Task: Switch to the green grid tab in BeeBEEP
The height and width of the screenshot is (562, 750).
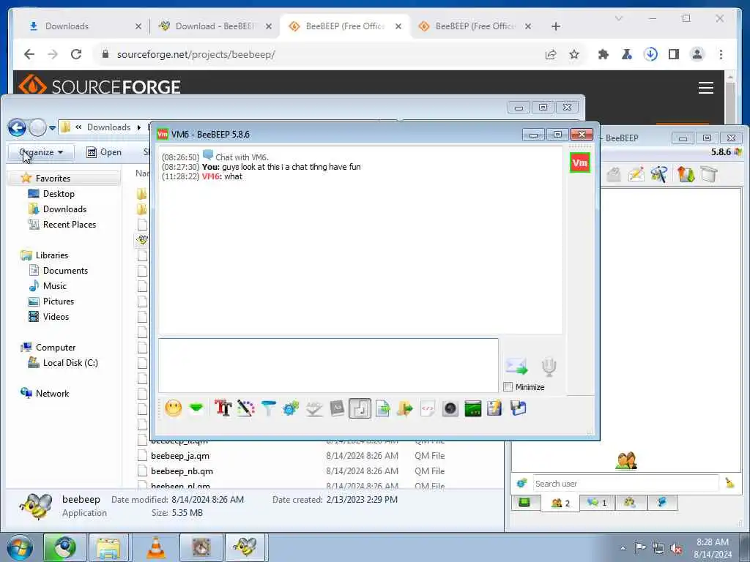Action: tap(524, 502)
